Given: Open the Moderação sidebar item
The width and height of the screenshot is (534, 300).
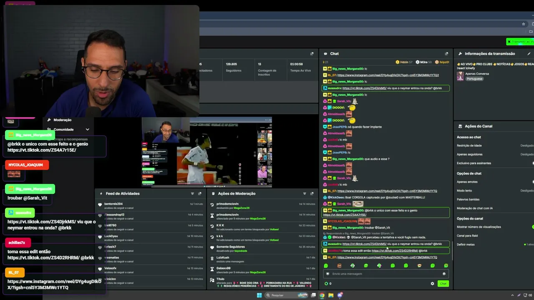Looking at the screenshot, I should point(62,120).
